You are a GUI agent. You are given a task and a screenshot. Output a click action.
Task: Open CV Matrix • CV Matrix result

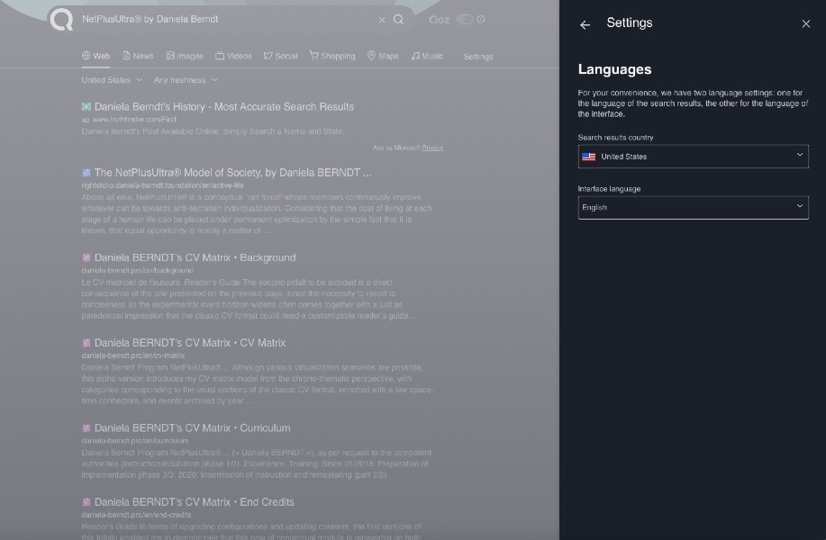(190, 343)
